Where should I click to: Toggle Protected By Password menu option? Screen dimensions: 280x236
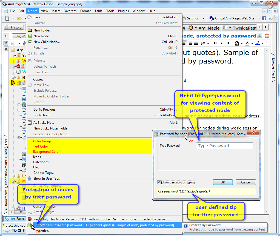point(104,225)
